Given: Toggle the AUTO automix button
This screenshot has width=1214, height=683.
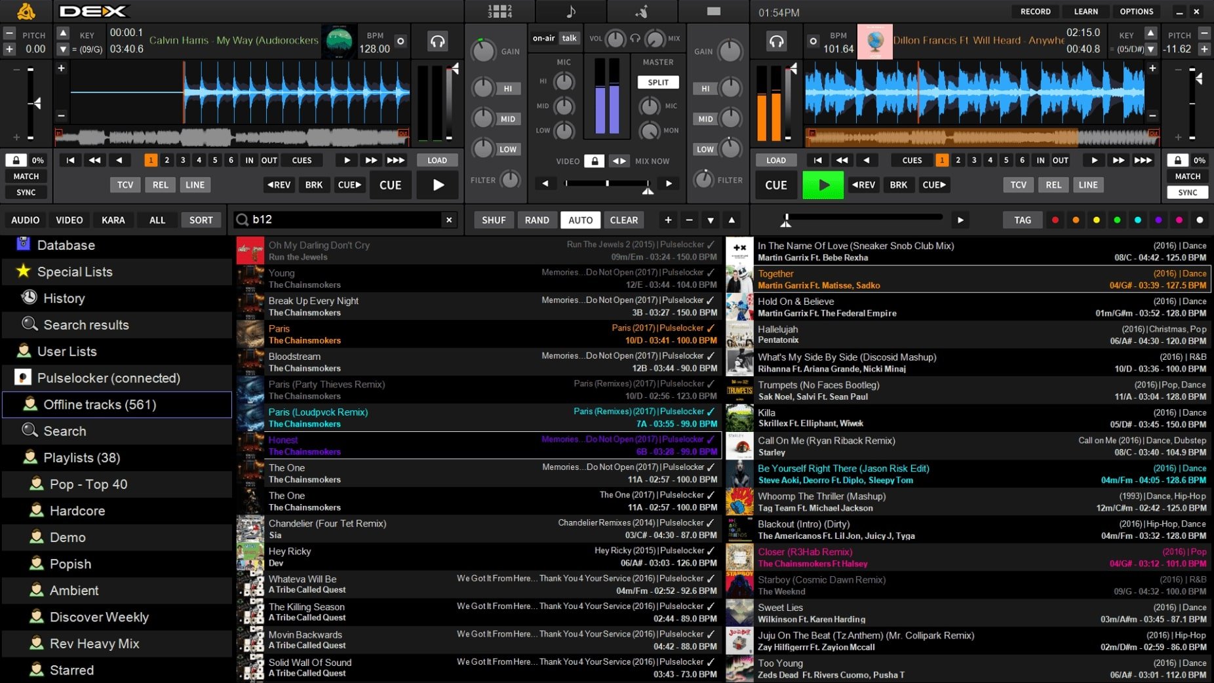Looking at the screenshot, I should coord(579,220).
